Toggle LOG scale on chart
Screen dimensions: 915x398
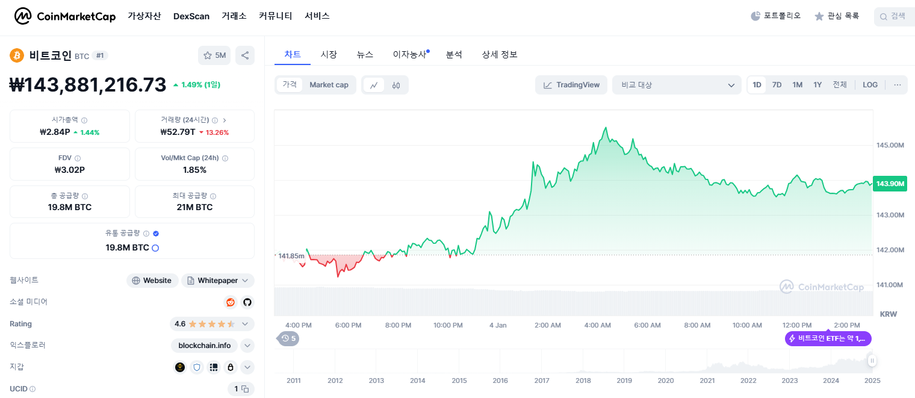click(870, 85)
